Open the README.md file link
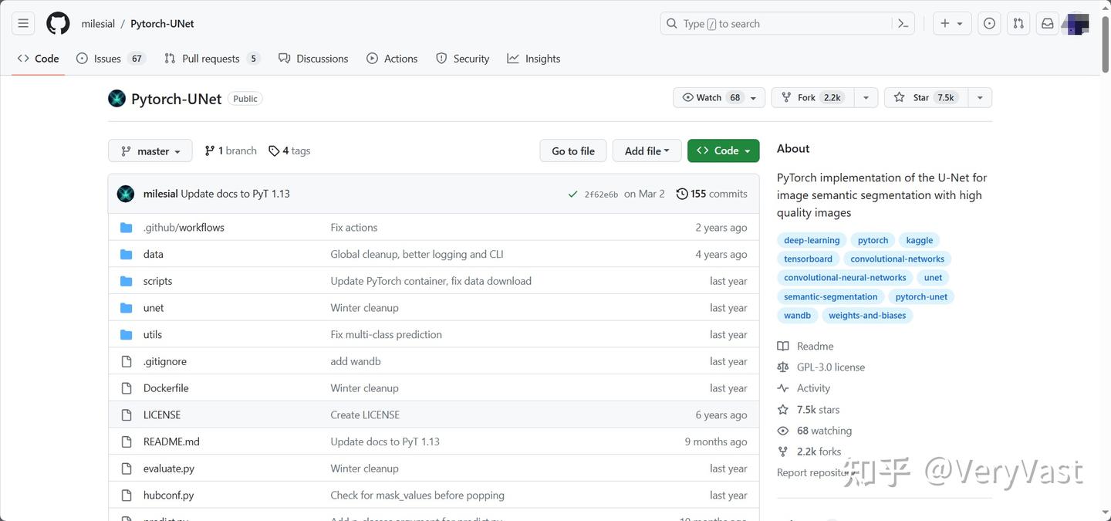The width and height of the screenshot is (1111, 521). (x=171, y=441)
